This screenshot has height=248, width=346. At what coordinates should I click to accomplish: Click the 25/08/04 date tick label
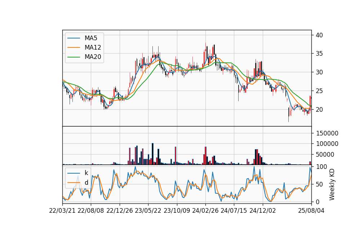tap(311, 211)
